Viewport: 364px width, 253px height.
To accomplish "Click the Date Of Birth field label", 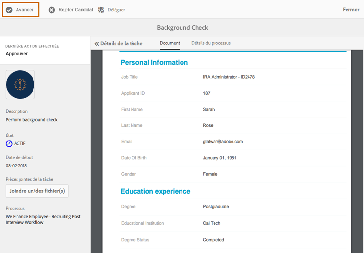I will click(x=134, y=158).
